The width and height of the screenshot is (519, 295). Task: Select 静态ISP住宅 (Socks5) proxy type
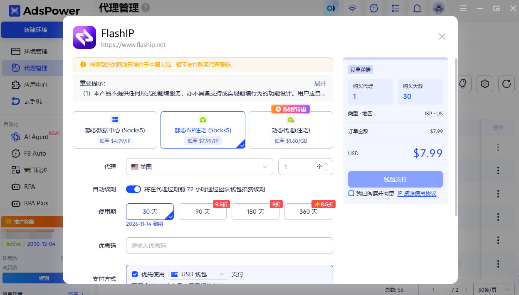tap(203, 130)
